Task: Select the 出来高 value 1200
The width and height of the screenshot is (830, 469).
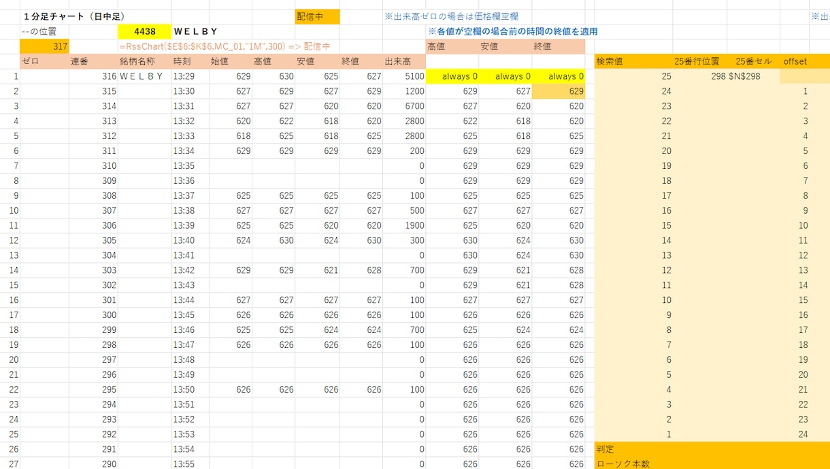Action: (404, 91)
